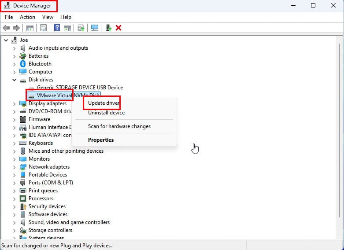The image size is (344, 250).
Task: Click the Print queues printer icon
Action: [x=23, y=191]
